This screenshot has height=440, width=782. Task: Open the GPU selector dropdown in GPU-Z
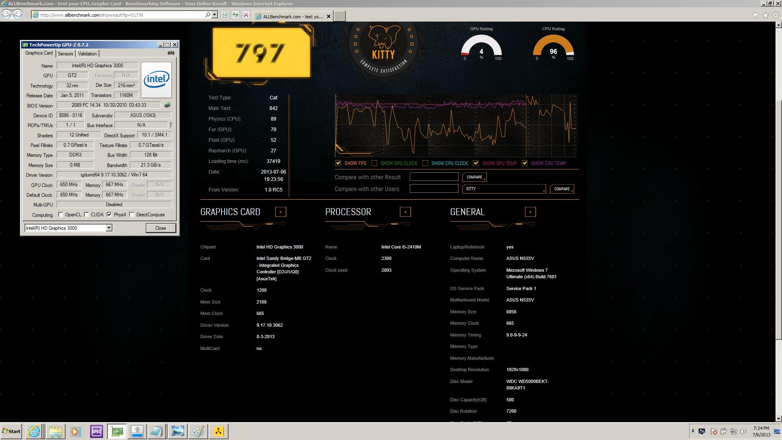(x=109, y=228)
